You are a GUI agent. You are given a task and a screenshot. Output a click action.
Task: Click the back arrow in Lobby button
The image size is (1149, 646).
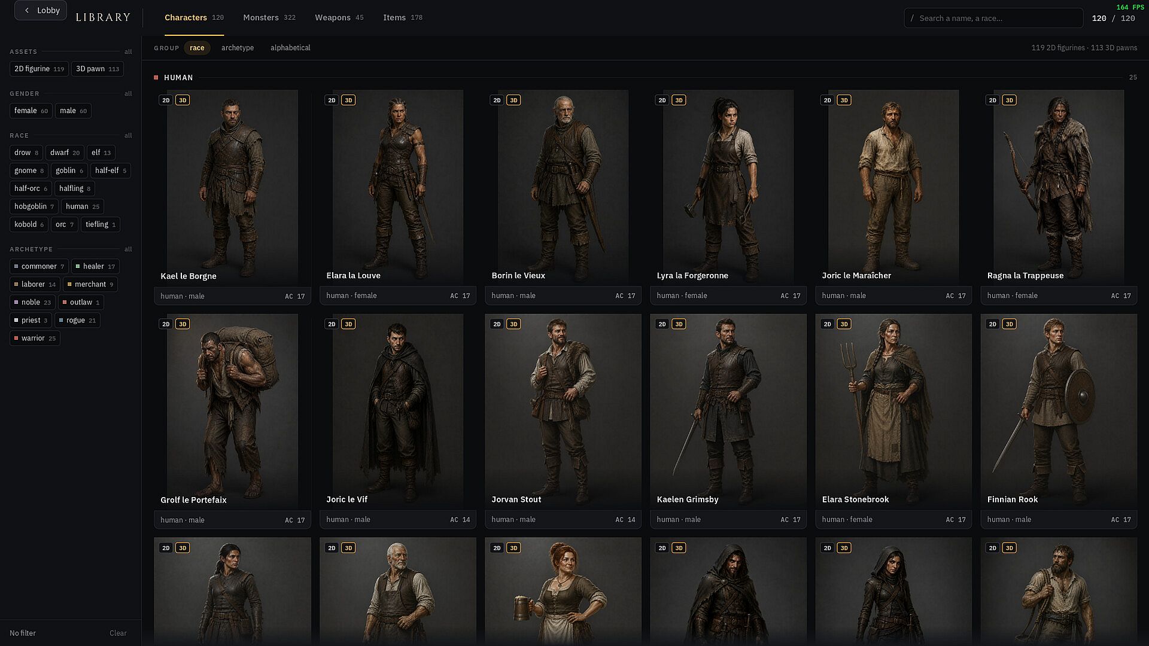click(27, 10)
